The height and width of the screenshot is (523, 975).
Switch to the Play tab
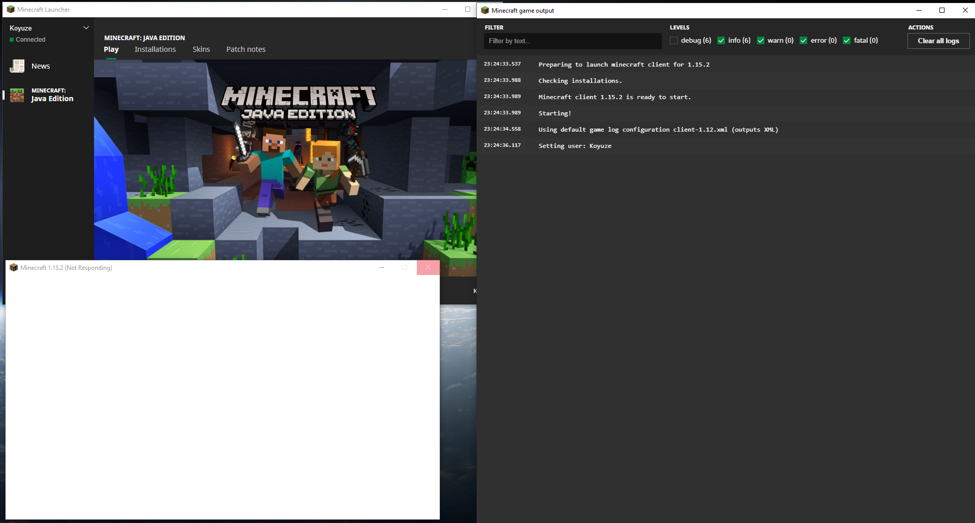click(111, 49)
